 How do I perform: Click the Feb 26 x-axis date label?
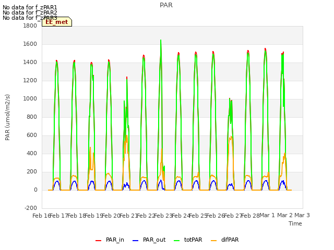tap(216, 216)
